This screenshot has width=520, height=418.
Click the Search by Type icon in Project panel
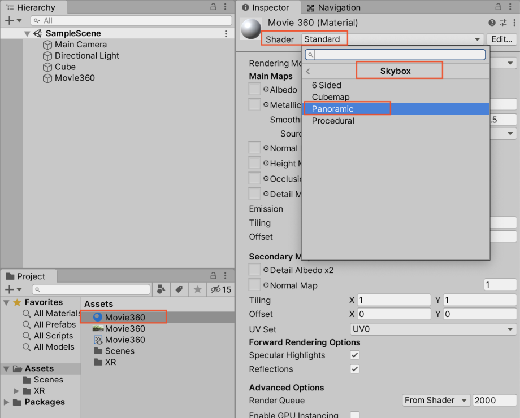click(162, 289)
